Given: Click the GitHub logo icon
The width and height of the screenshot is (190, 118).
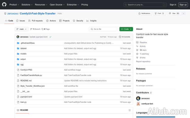Looking at the screenshot, I should [4, 5].
